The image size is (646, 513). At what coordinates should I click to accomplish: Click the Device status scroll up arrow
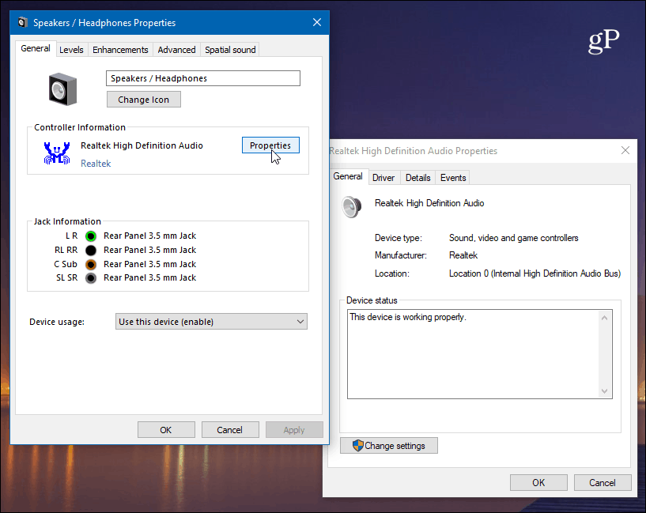[604, 318]
